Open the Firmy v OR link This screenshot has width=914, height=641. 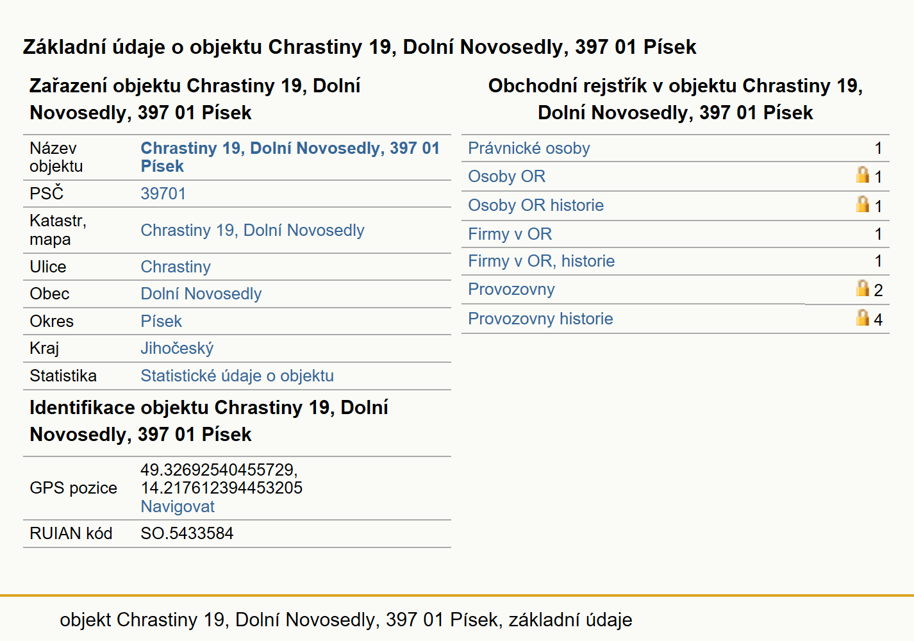pyautogui.click(x=510, y=234)
